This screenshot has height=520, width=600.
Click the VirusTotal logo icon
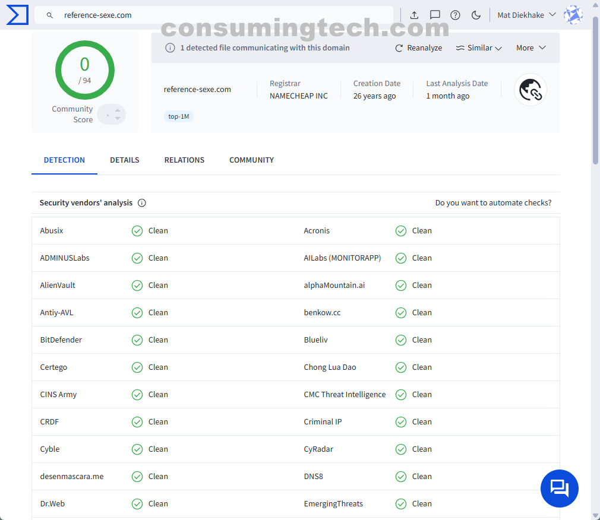click(17, 15)
